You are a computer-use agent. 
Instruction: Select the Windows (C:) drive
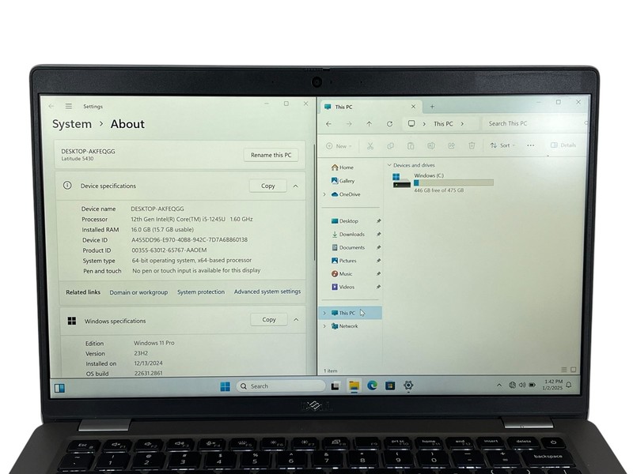point(442,182)
